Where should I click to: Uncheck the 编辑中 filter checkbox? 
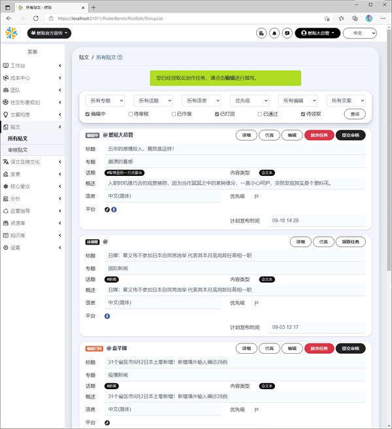pyautogui.click(x=88, y=114)
